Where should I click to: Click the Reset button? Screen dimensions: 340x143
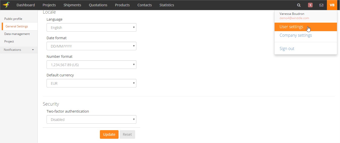[127, 134]
